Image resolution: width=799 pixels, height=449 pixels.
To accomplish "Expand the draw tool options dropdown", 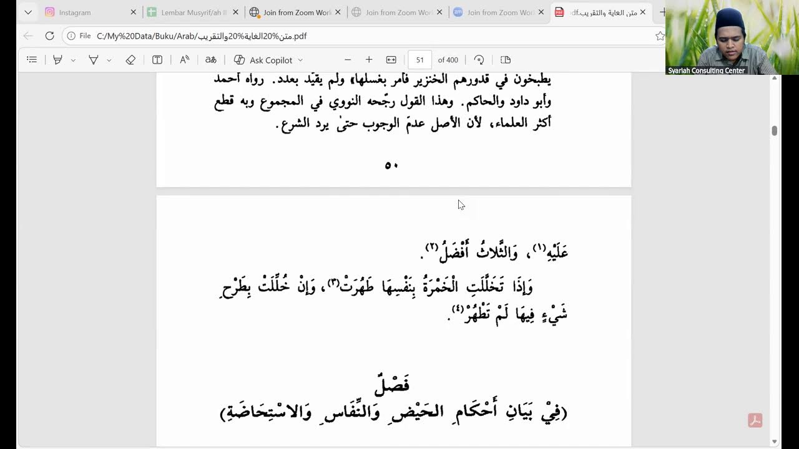I will [x=109, y=60].
